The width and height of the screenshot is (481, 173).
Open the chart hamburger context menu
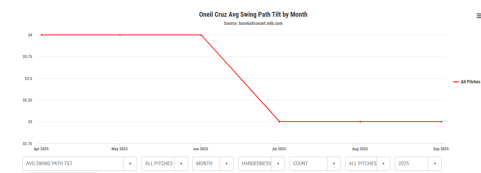coord(478,16)
